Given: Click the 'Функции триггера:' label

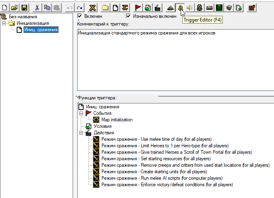Looking at the screenshot, I should [97, 98].
